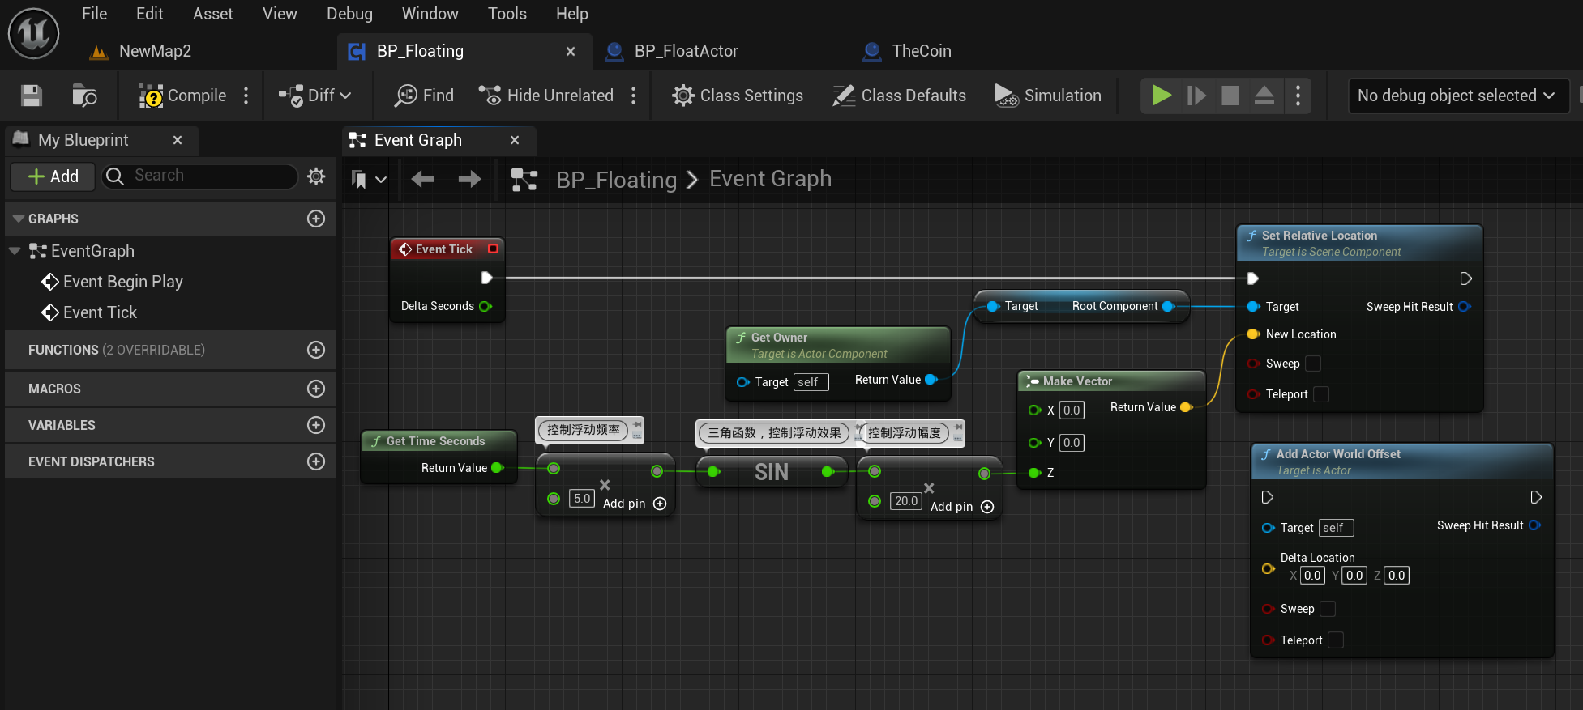
Task: Collapse the EventGraph tree item
Action: [x=15, y=251]
